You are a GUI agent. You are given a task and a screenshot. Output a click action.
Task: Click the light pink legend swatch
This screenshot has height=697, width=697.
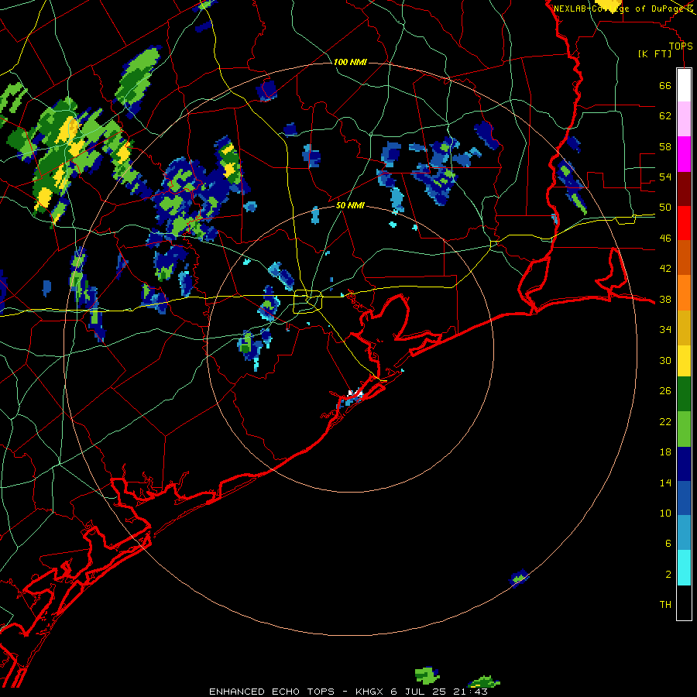684,118
